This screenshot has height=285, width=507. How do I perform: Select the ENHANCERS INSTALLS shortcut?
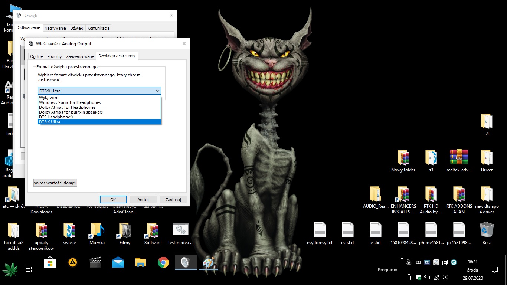(x=403, y=200)
